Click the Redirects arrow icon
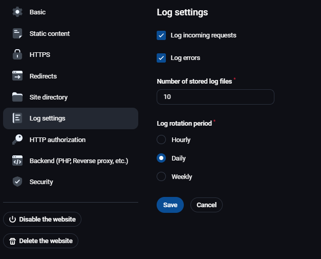Screen dimensions: 321x259 pyautogui.click(x=17, y=76)
